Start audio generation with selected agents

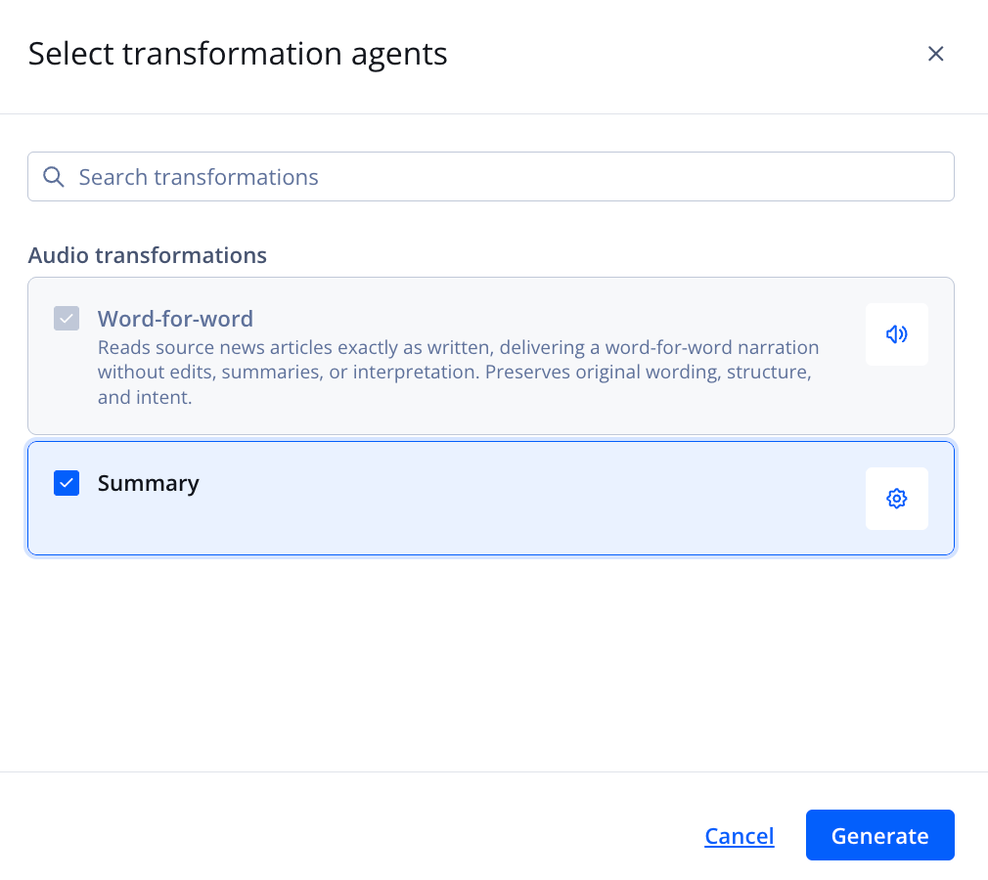tap(879, 835)
